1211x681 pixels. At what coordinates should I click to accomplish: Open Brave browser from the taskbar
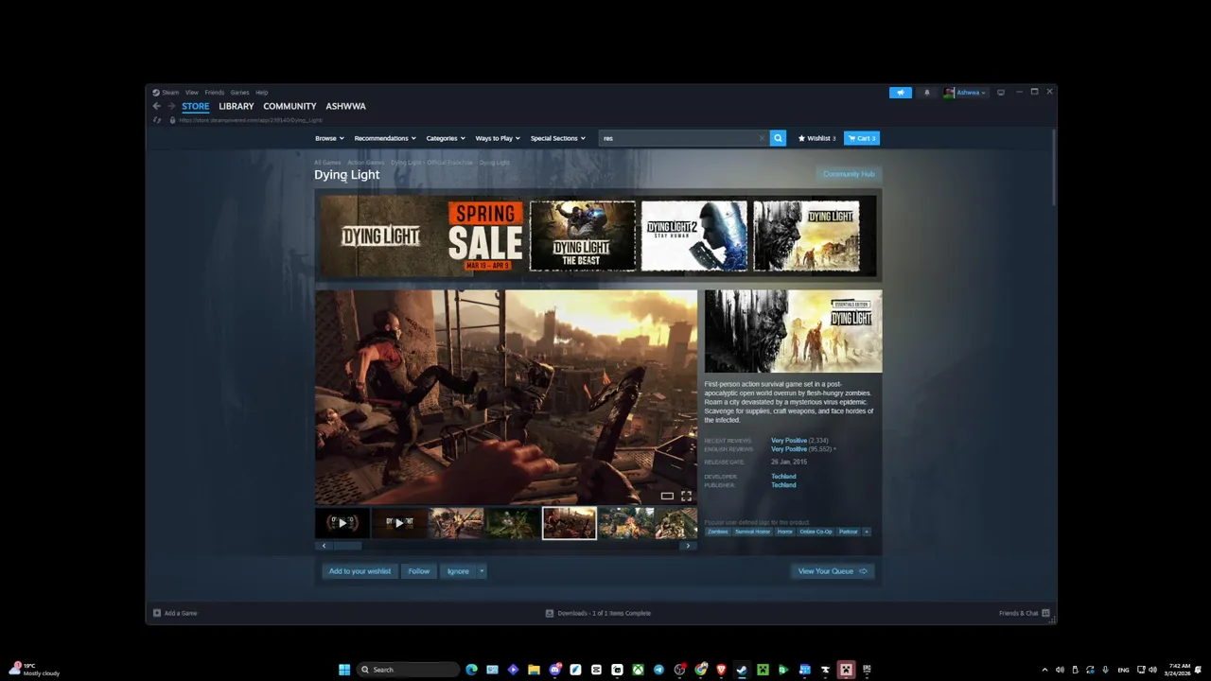tap(721, 670)
